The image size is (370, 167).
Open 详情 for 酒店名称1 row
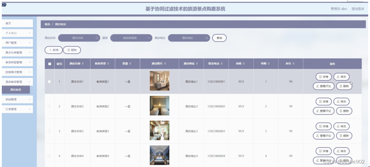324,77
